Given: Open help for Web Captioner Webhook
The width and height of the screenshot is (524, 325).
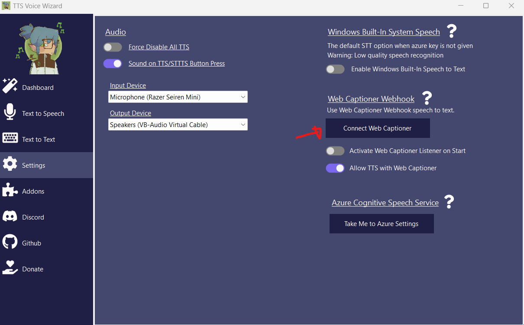Looking at the screenshot, I should pos(427,98).
